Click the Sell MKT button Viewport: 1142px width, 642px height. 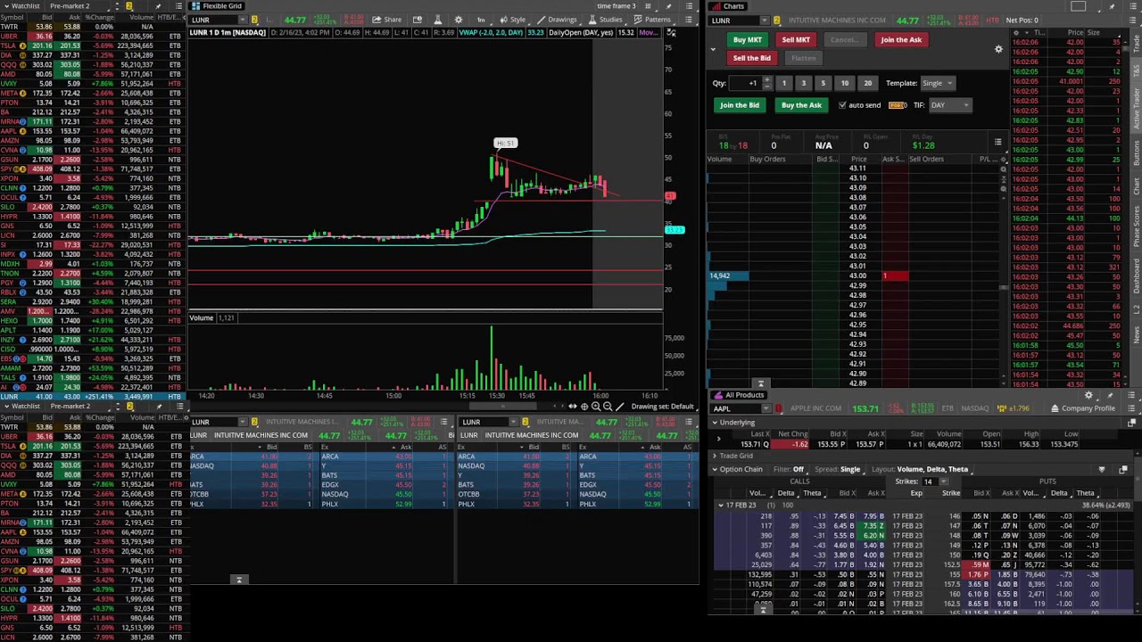(796, 39)
